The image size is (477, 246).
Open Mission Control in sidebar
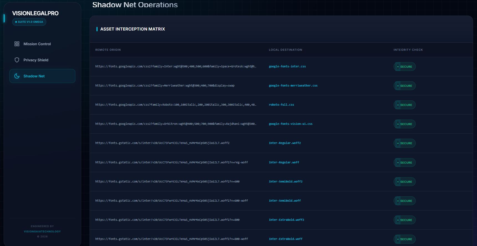tap(42, 44)
